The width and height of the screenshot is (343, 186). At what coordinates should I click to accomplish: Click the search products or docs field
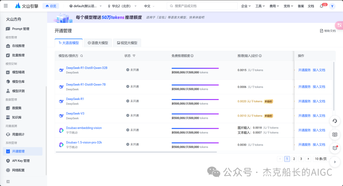[202, 6]
